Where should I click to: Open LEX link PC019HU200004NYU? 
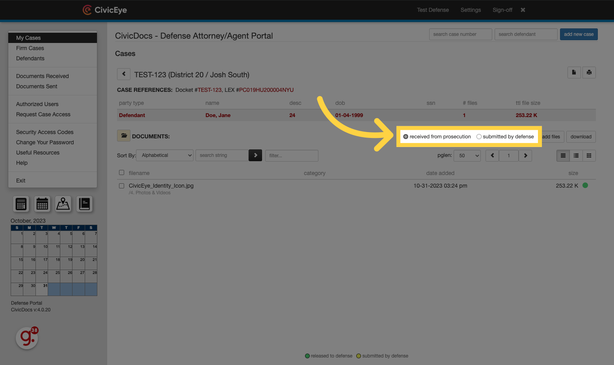point(266,90)
